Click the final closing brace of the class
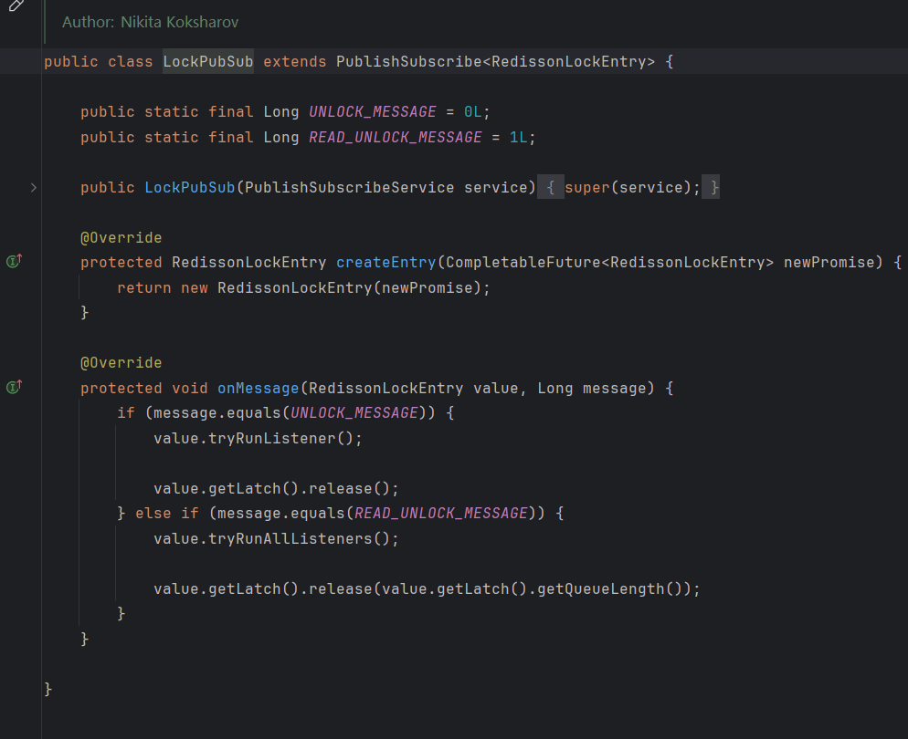 (48, 689)
